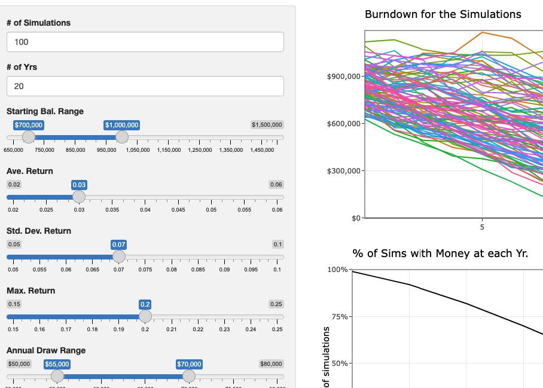Click the # of Simulations input field

[144, 42]
